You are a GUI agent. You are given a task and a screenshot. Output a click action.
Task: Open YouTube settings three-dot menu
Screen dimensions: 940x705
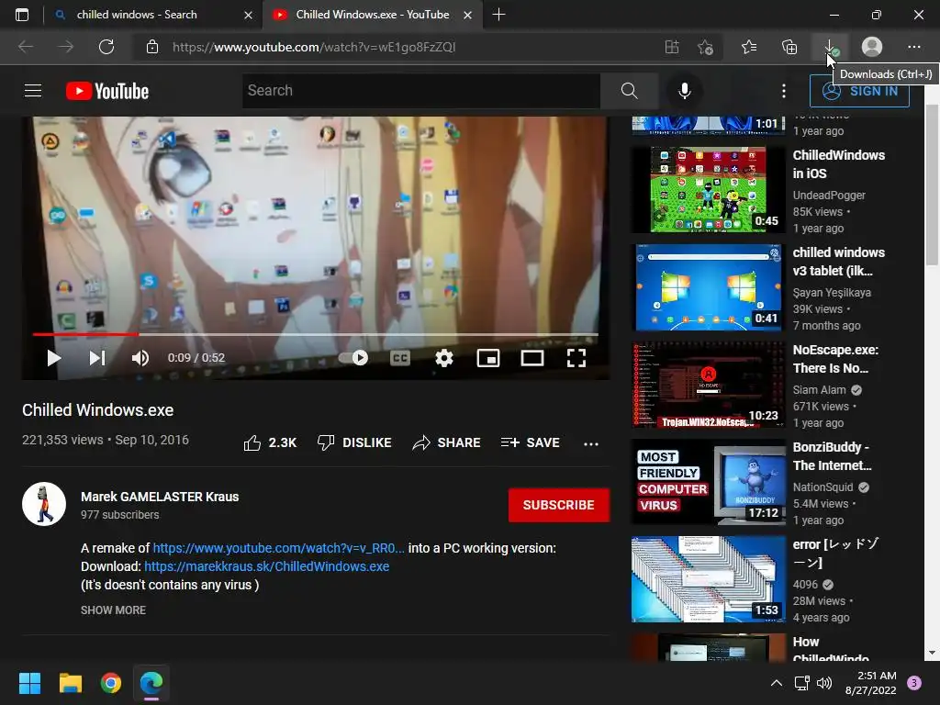coord(784,91)
